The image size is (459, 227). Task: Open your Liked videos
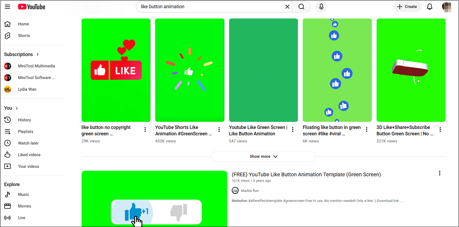(x=29, y=155)
